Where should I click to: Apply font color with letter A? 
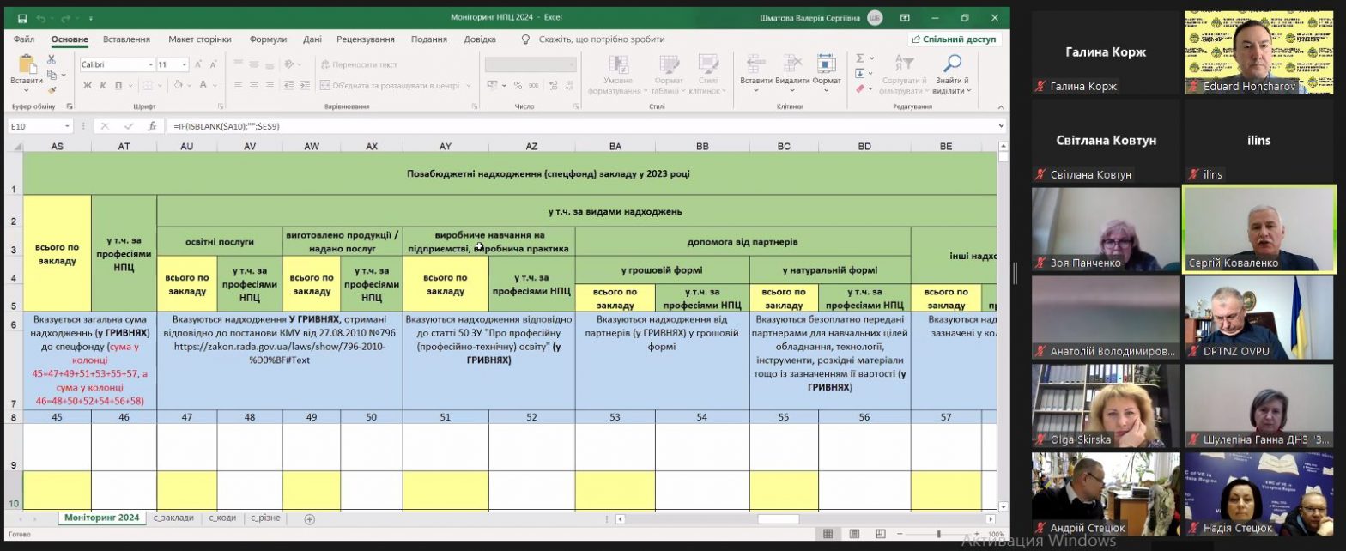(x=203, y=85)
